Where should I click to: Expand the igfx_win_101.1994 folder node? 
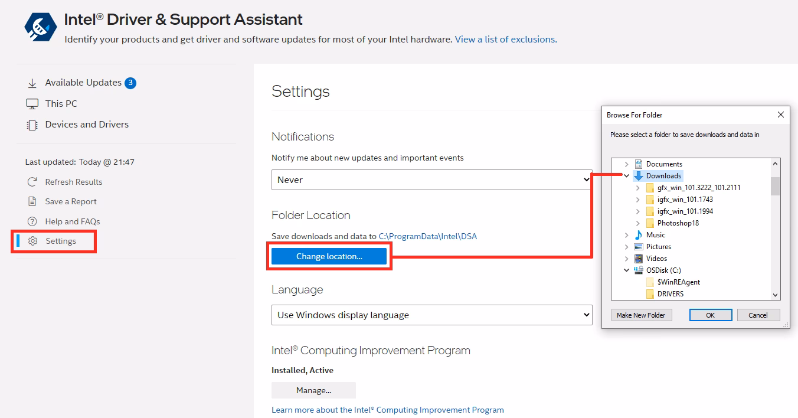point(638,211)
